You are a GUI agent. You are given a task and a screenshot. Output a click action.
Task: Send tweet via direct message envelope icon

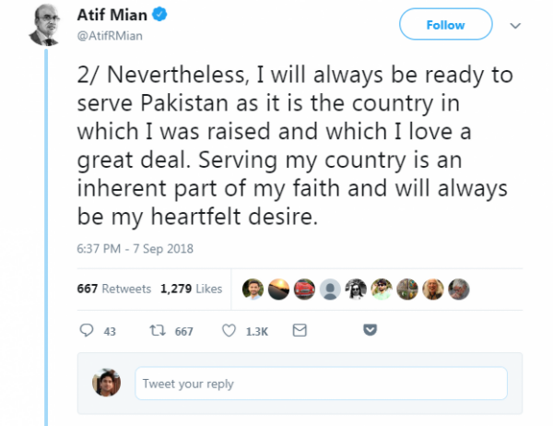(299, 330)
